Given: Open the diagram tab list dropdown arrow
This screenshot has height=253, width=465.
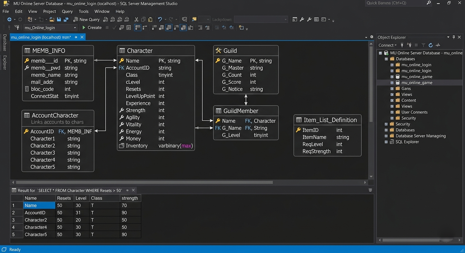Looking at the screenshot, I should pyautogui.click(x=366, y=37).
